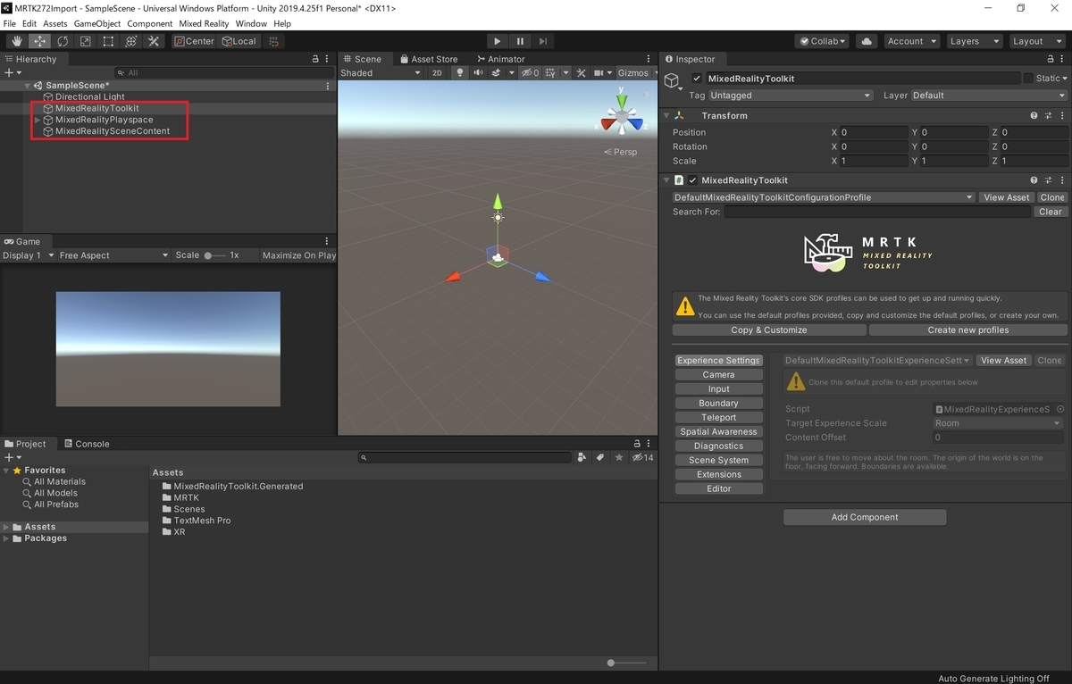Open the Shaded draw mode dropdown

tap(380, 72)
